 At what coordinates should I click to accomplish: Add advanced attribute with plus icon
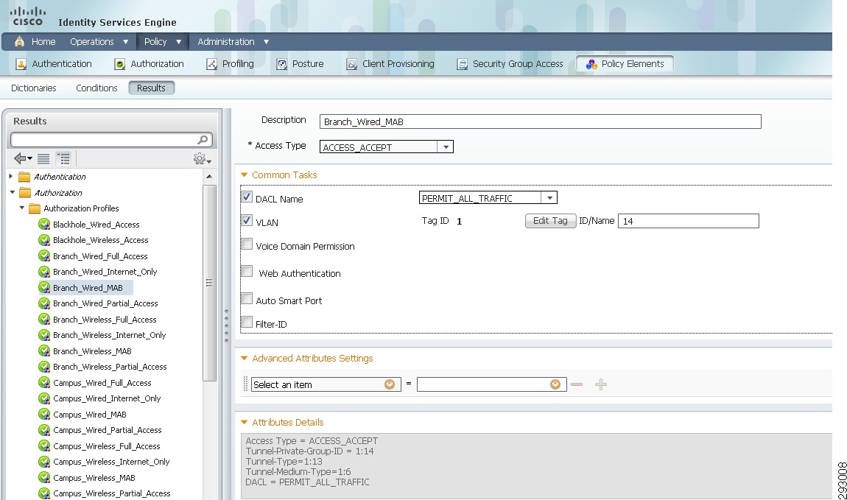pos(601,384)
